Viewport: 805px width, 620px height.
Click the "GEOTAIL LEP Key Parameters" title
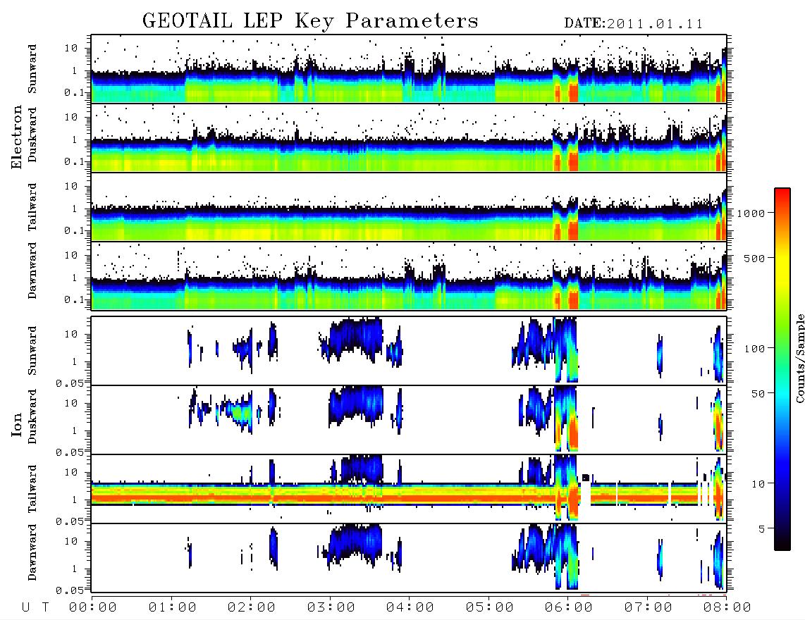(x=310, y=22)
